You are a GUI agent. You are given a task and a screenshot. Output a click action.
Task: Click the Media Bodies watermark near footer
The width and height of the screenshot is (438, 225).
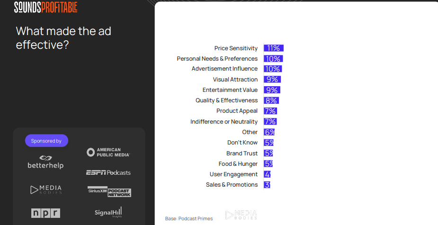pyautogui.click(x=241, y=215)
